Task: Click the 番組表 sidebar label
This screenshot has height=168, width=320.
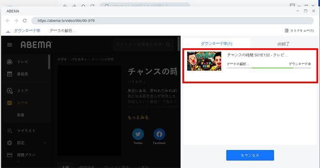Action: pos(23,74)
